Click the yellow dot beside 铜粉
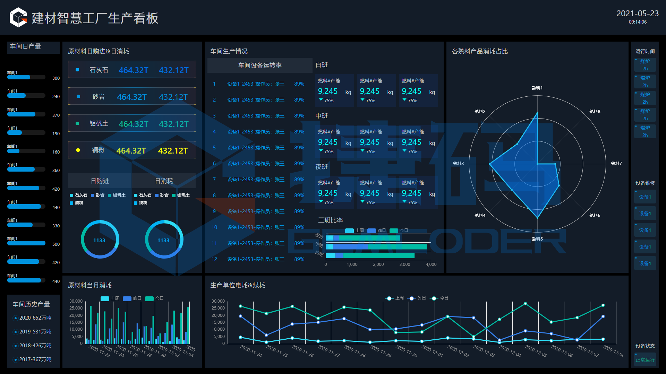The width and height of the screenshot is (666, 374). point(78,150)
